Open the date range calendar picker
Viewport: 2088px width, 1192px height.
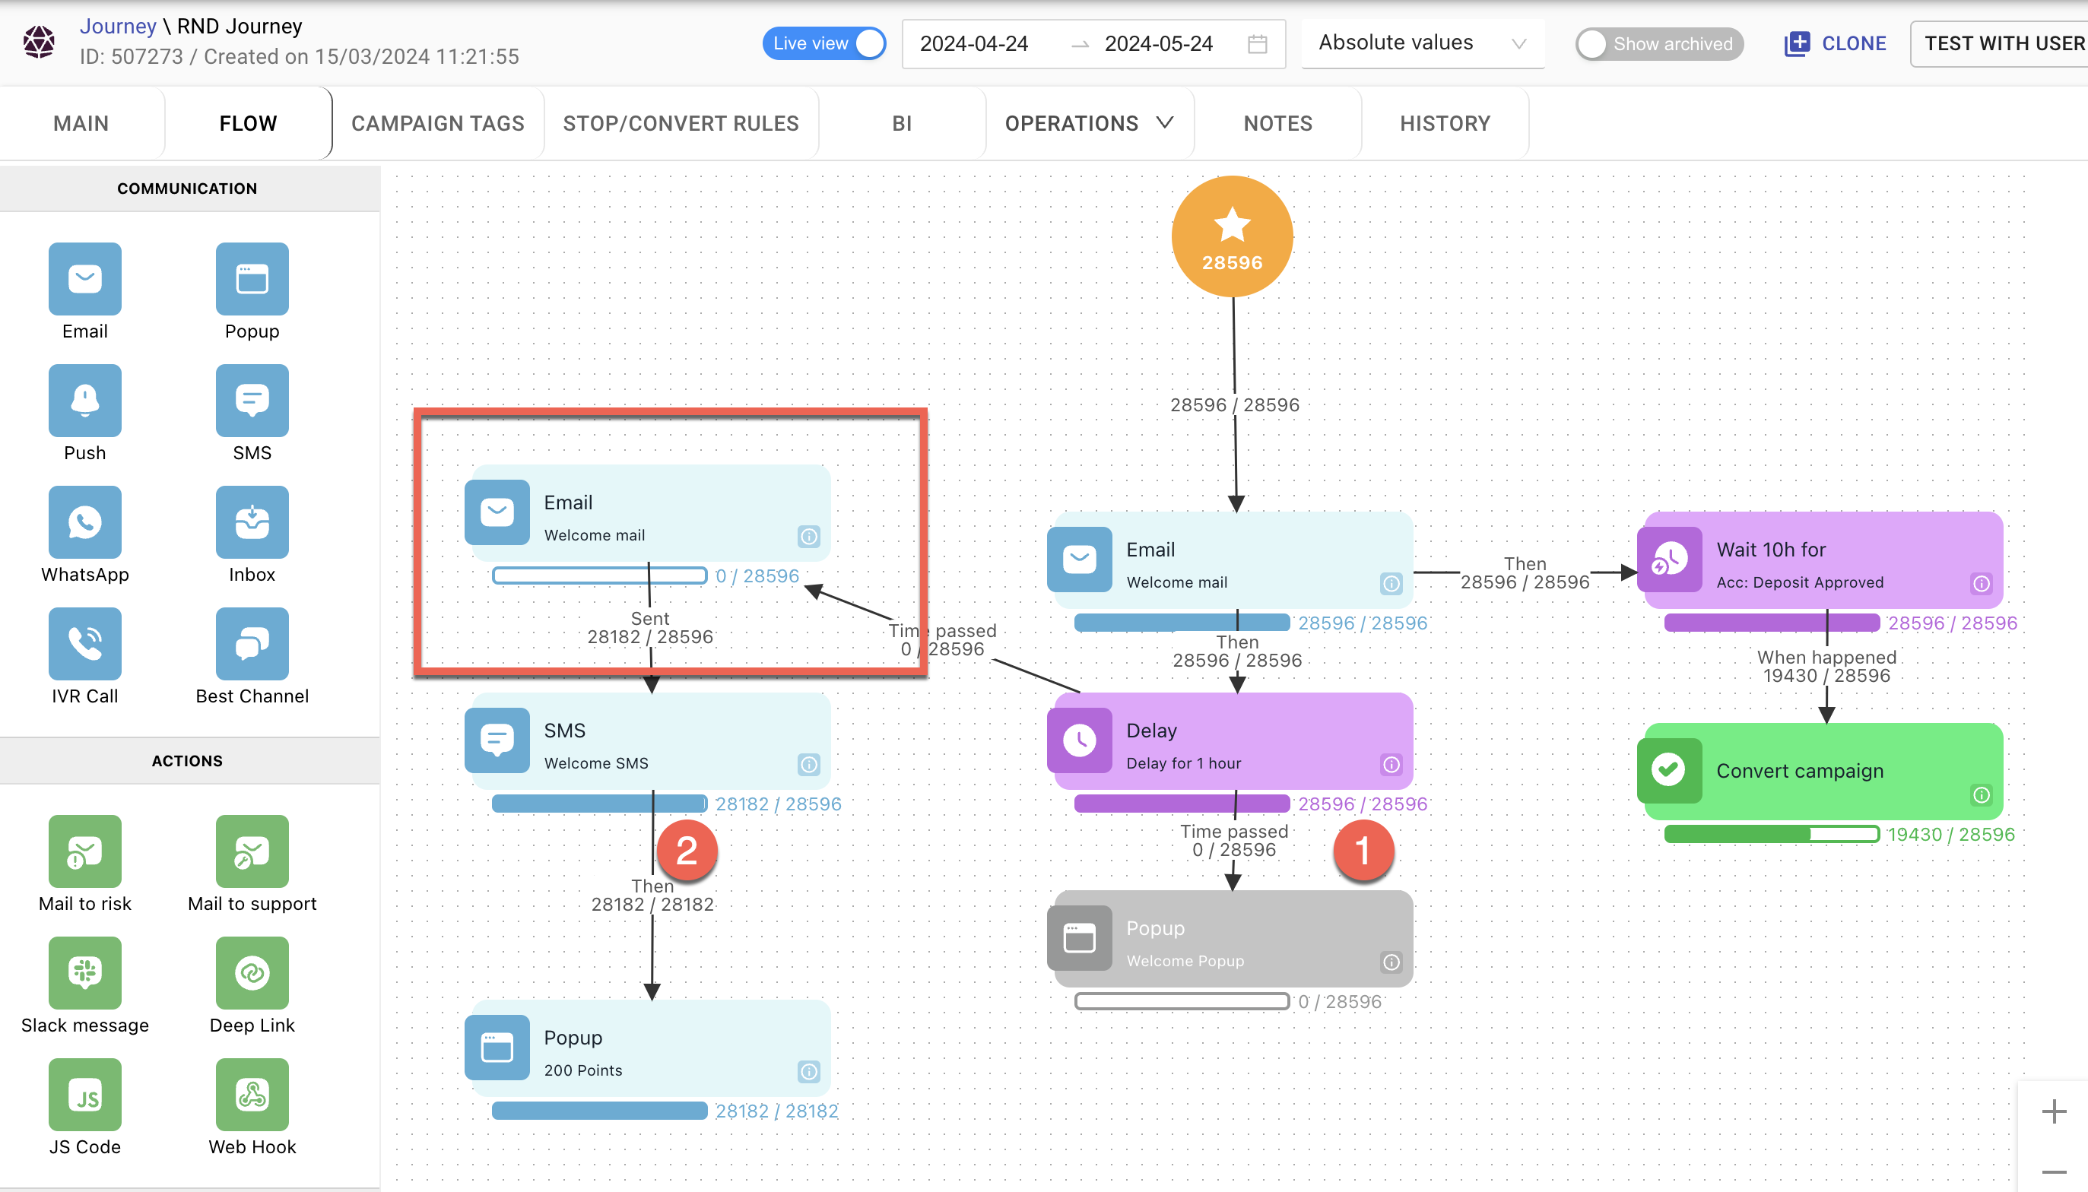click(1257, 43)
